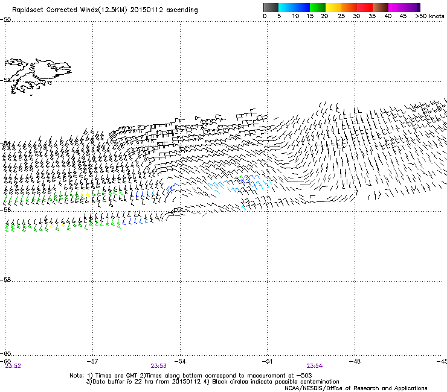Click the -58 latitude axis label
This screenshot has width=447, height=392.
[x=5, y=280]
